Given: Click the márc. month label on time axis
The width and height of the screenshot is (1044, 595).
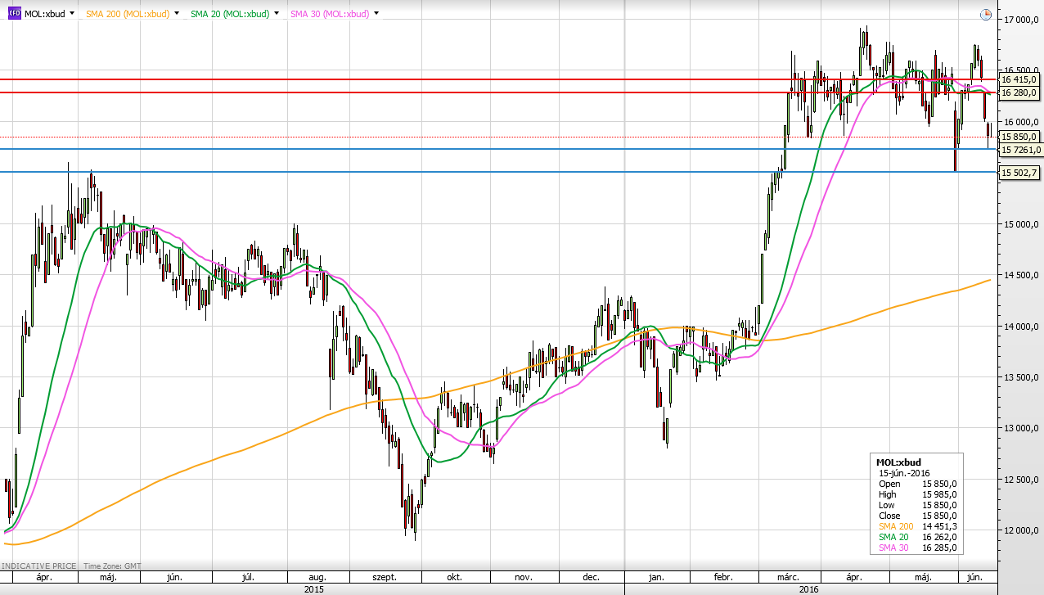Looking at the screenshot, I should point(789,576).
